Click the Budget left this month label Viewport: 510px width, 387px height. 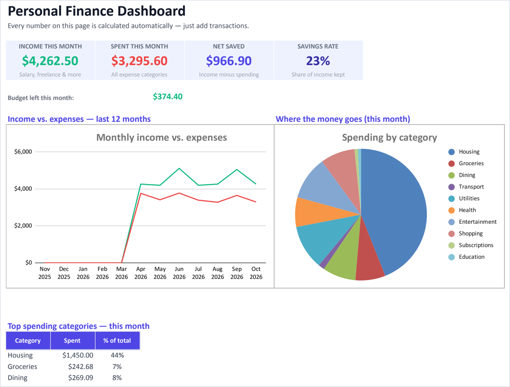click(x=41, y=98)
